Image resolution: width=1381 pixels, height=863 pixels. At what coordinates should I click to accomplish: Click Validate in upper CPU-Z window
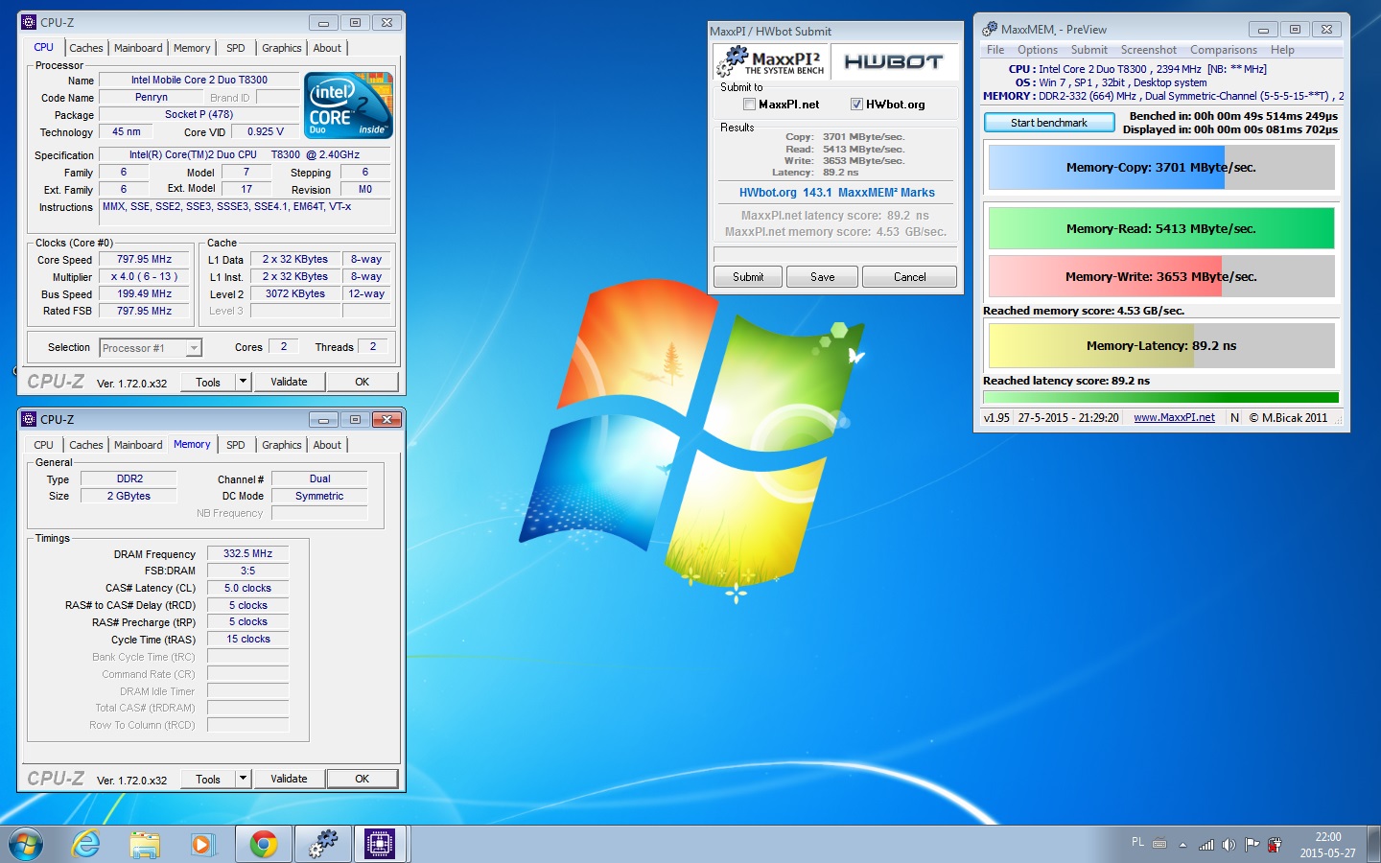click(x=289, y=382)
